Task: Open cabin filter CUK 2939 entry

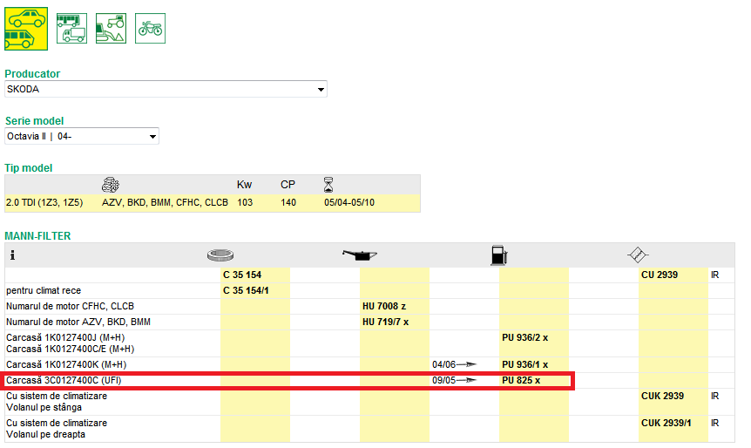Action: [662, 397]
